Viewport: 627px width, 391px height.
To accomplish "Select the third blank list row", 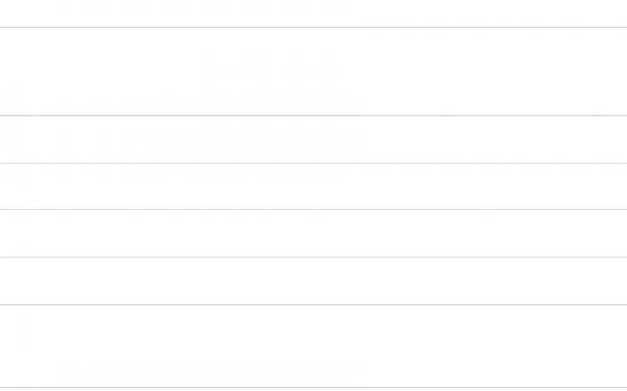I will tap(313, 186).
